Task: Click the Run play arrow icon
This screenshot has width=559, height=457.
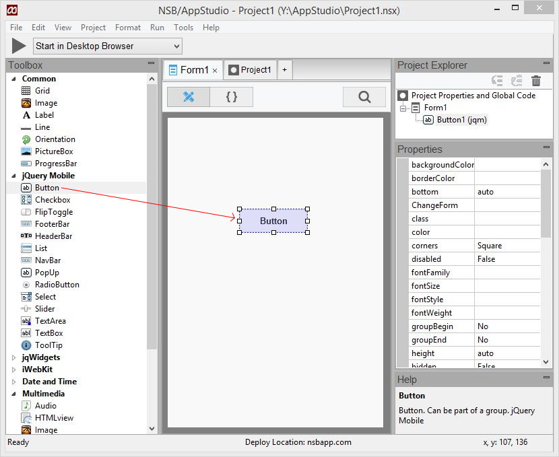Action: point(19,46)
